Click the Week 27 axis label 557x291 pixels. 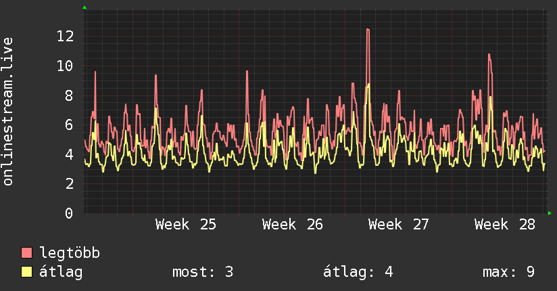click(x=399, y=225)
